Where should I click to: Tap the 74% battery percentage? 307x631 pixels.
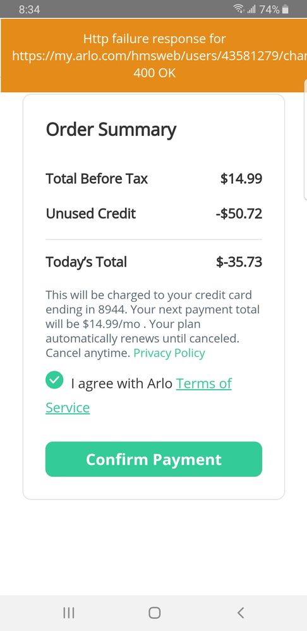[x=269, y=9]
